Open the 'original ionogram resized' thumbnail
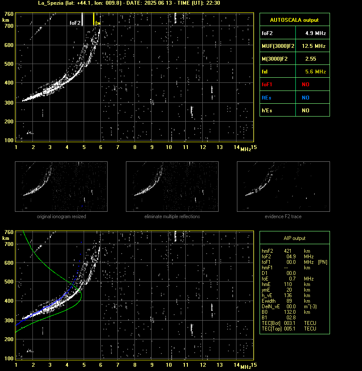This screenshot has height=371, width=362. 61,187
